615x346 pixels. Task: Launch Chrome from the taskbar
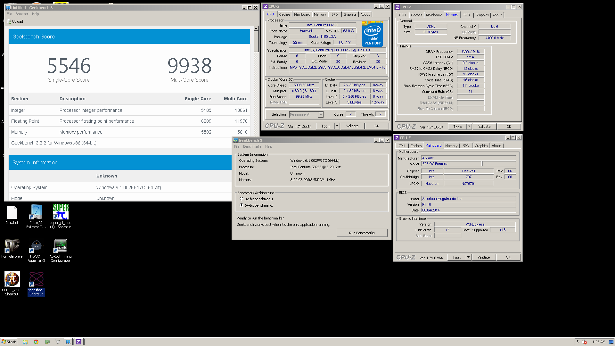click(x=36, y=342)
